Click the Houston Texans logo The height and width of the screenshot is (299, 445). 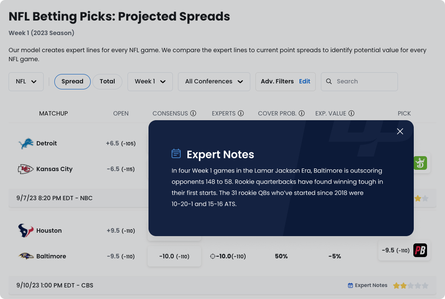coord(26,231)
